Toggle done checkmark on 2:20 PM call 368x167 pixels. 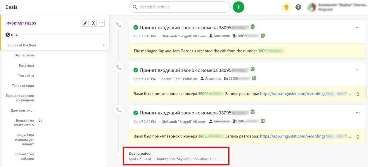pyautogui.click(x=136, y=113)
